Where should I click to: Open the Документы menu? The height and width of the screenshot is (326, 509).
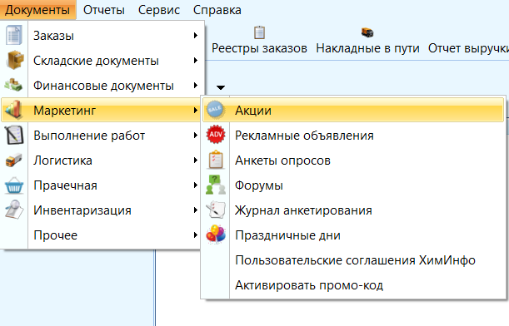[37, 10]
